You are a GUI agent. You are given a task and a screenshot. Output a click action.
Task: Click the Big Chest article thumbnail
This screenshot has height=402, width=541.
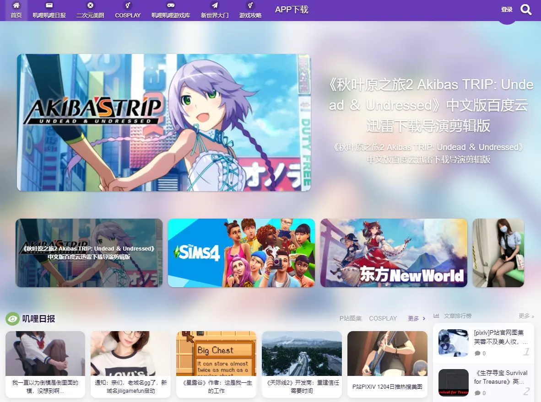coord(216,354)
